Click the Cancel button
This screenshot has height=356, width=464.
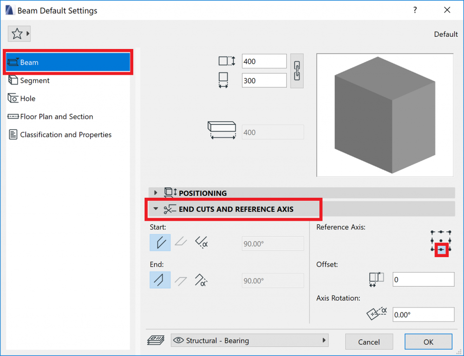[x=369, y=342]
